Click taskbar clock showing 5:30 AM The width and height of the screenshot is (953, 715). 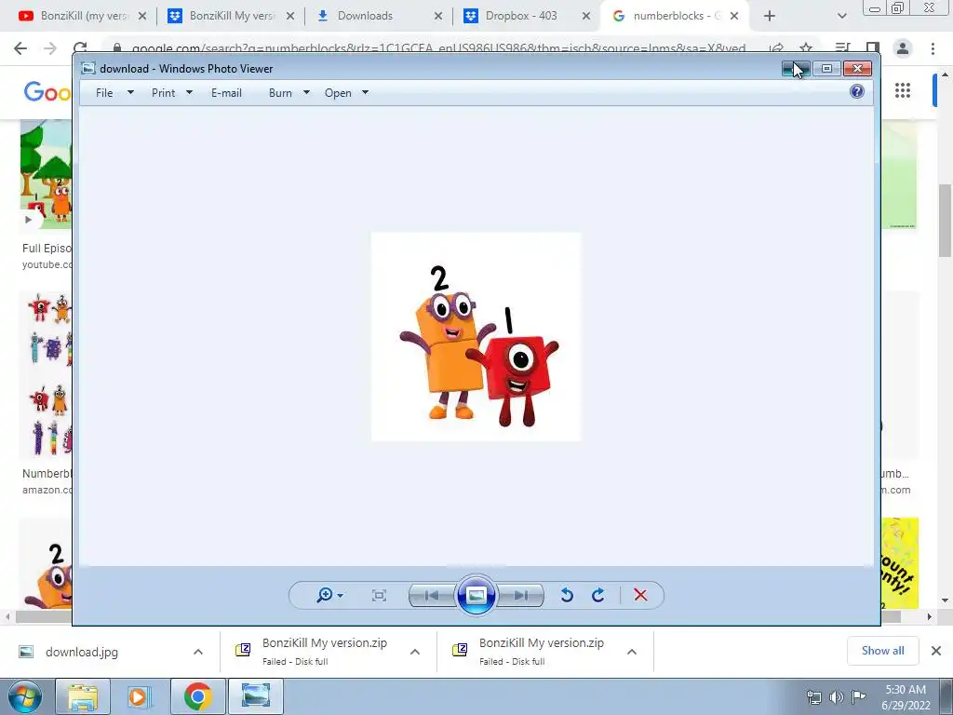click(x=906, y=697)
